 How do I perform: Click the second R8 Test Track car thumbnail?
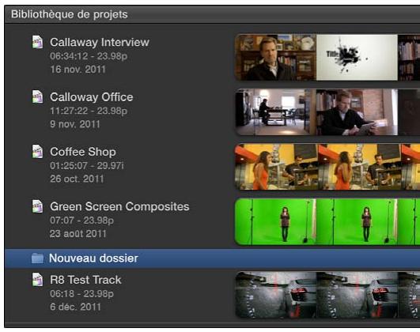coord(358,295)
